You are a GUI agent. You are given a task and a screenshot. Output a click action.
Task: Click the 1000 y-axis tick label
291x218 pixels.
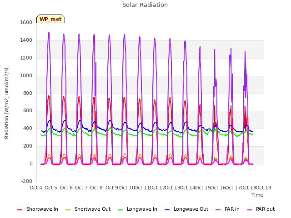26,76
